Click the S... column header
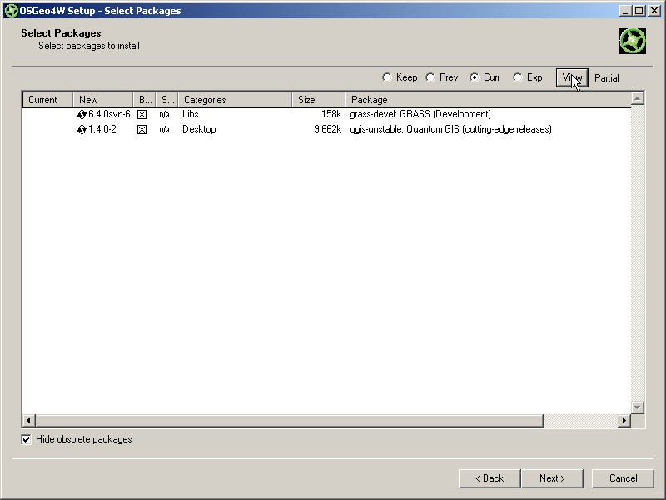The image size is (666, 500). pyautogui.click(x=167, y=100)
